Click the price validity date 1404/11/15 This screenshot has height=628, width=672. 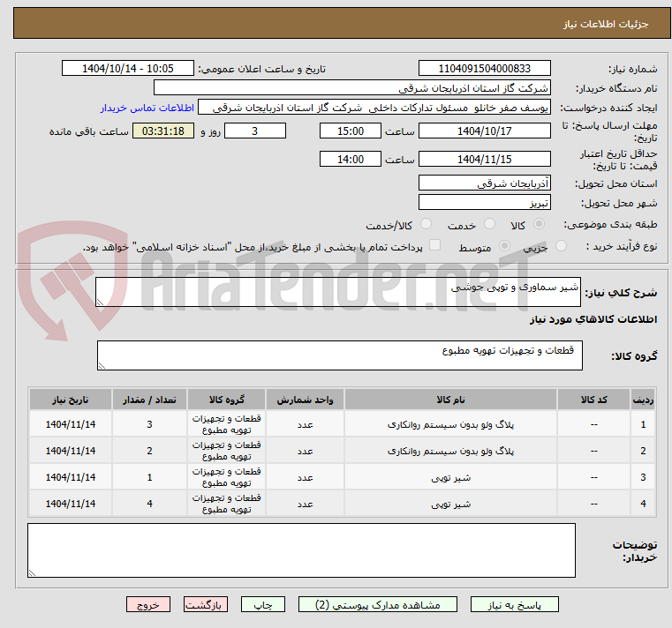click(484, 160)
